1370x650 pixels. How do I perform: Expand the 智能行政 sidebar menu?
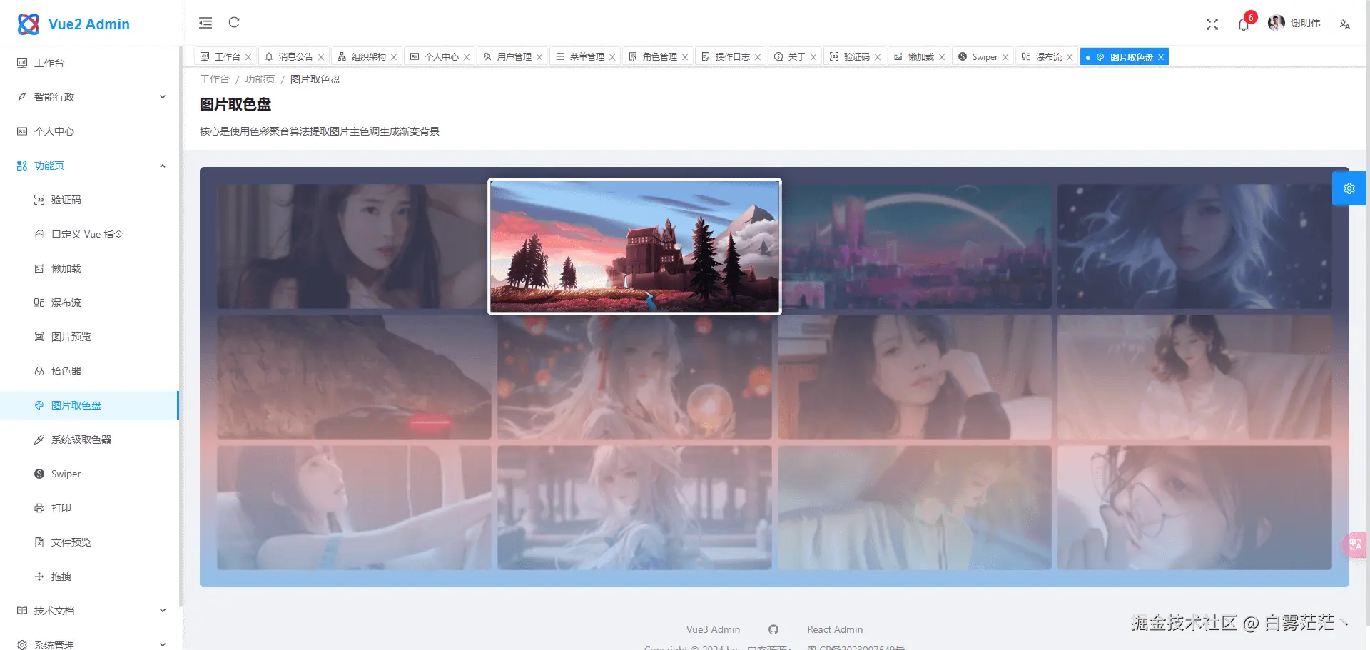coord(89,97)
